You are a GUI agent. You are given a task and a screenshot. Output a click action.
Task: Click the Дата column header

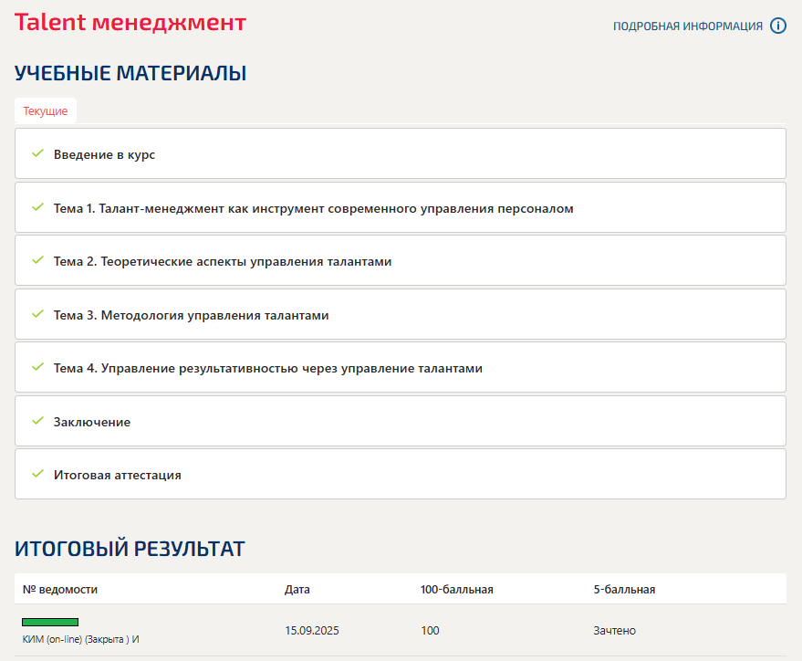pos(297,590)
